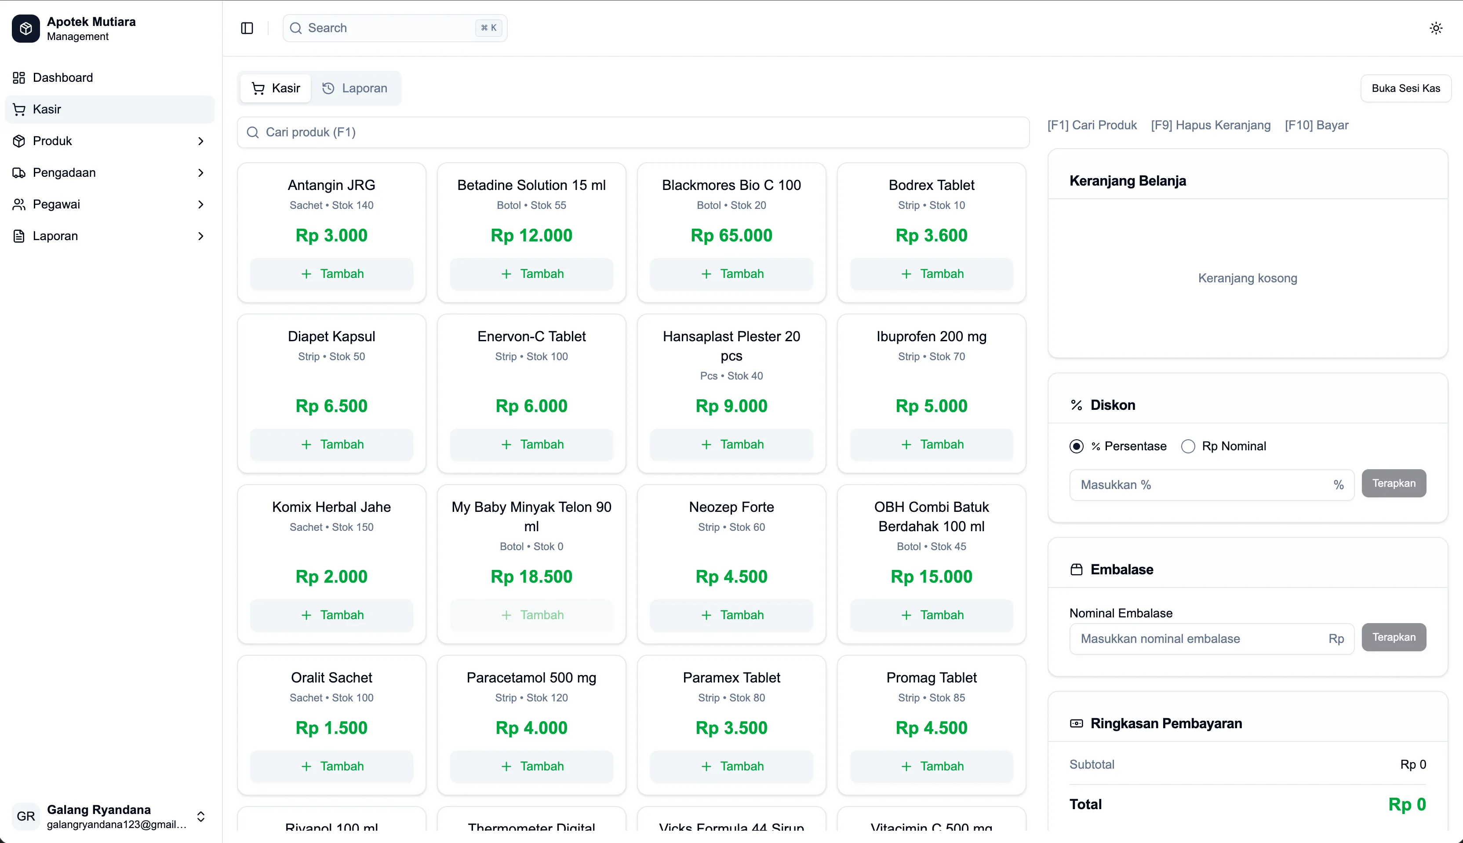The width and height of the screenshot is (1463, 843).
Task: Click the plus icon on Neozep Forte card
Action: [x=706, y=616]
